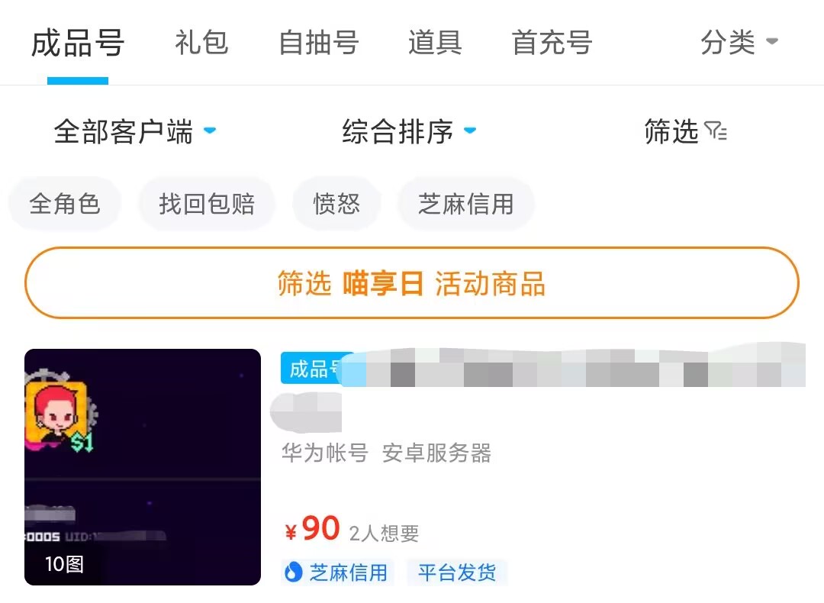Toggle the 全角色 filter chip
Screen dimensions: 824x603
[x=65, y=205]
